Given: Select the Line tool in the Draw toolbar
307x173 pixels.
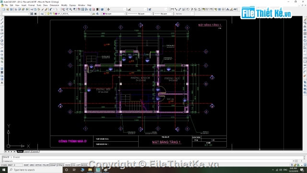Looking at the screenshot, I should (x=2, y=19).
